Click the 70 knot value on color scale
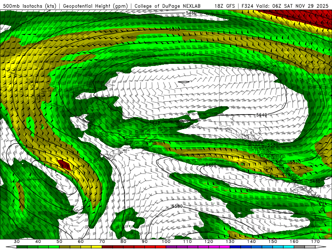Viewport: 332px width, 249px height. pos(102,242)
